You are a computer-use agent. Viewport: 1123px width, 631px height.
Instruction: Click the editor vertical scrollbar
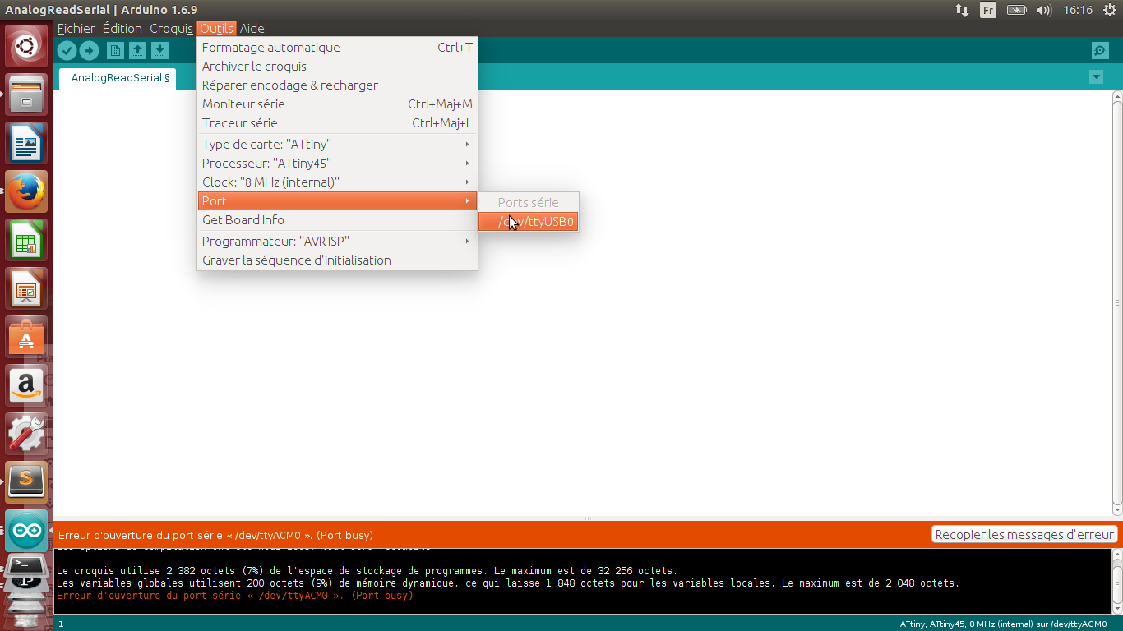pyautogui.click(x=1117, y=302)
